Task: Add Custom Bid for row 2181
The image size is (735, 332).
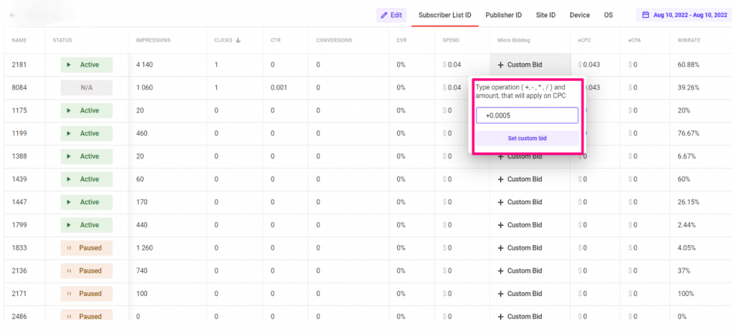Action: pyautogui.click(x=520, y=65)
